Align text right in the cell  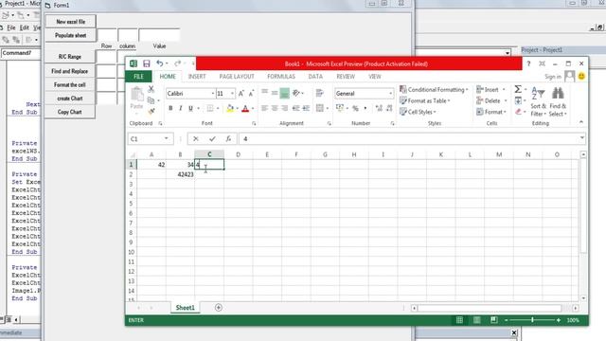(284, 108)
